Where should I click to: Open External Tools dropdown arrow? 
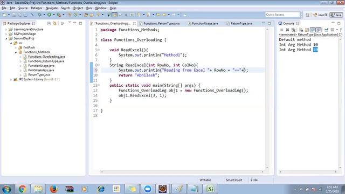click(64, 15)
